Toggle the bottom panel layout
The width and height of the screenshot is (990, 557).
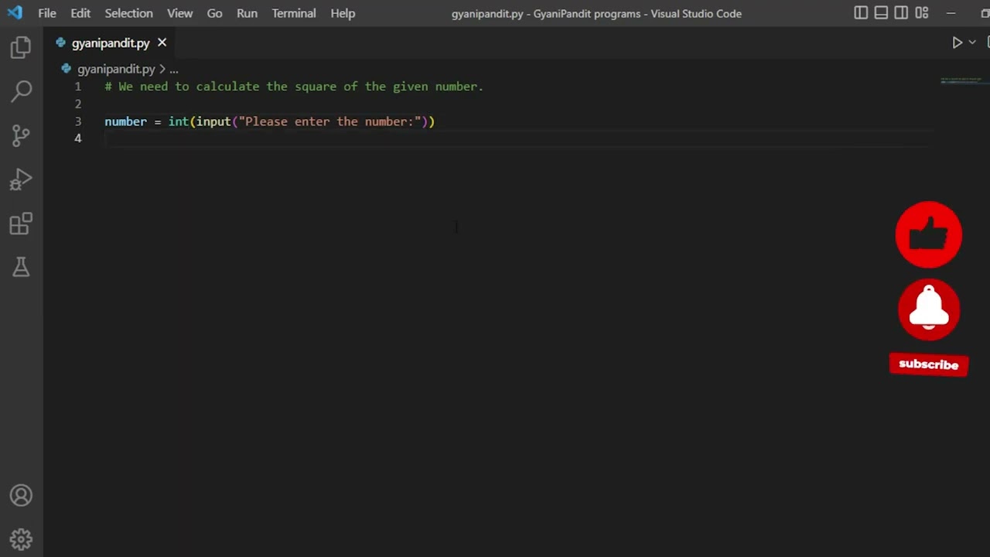(881, 13)
